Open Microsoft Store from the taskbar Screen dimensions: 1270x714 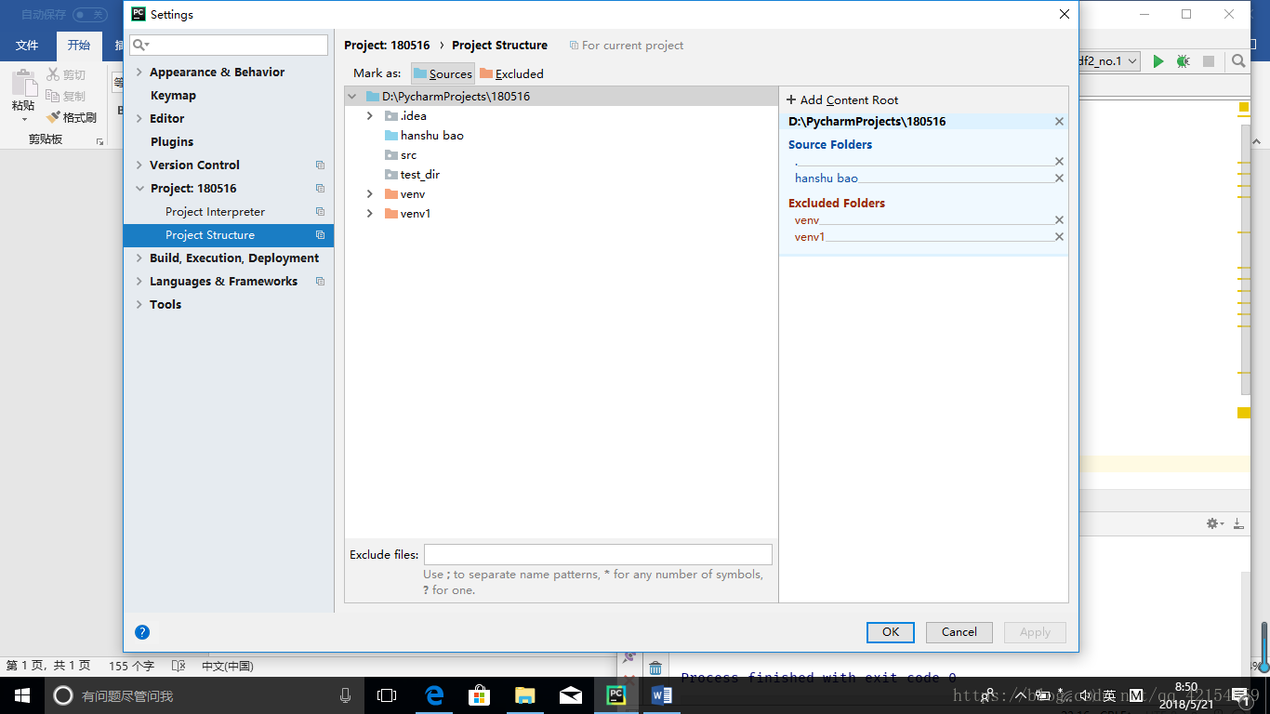click(480, 695)
